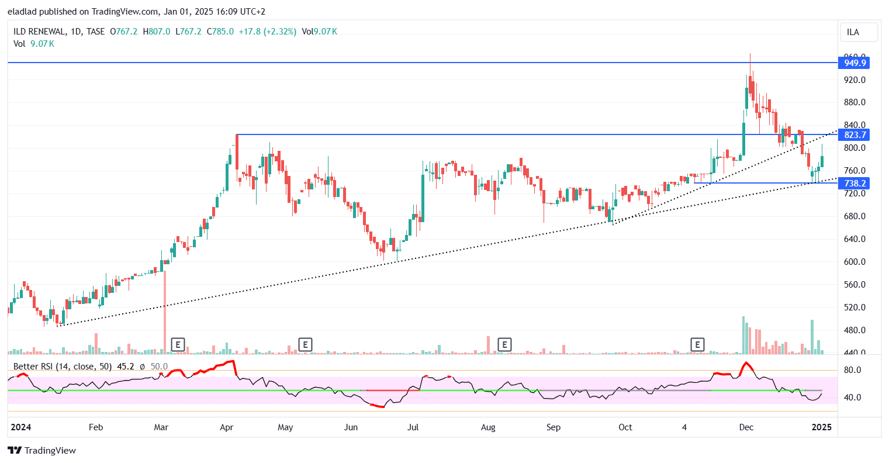Screen dimensions: 889x463
Task: Click the 80.0 level on the RSI axis
Action: (853, 371)
